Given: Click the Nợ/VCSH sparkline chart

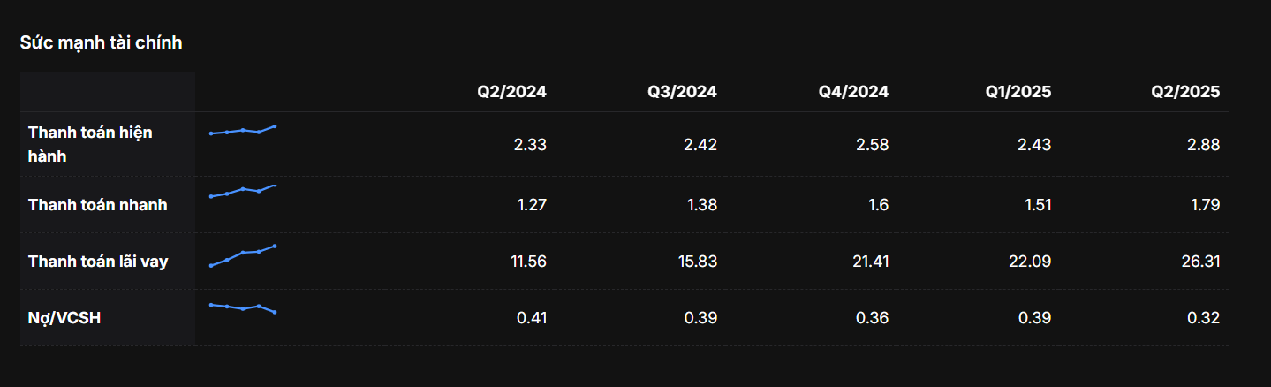Looking at the screenshot, I should [243, 307].
